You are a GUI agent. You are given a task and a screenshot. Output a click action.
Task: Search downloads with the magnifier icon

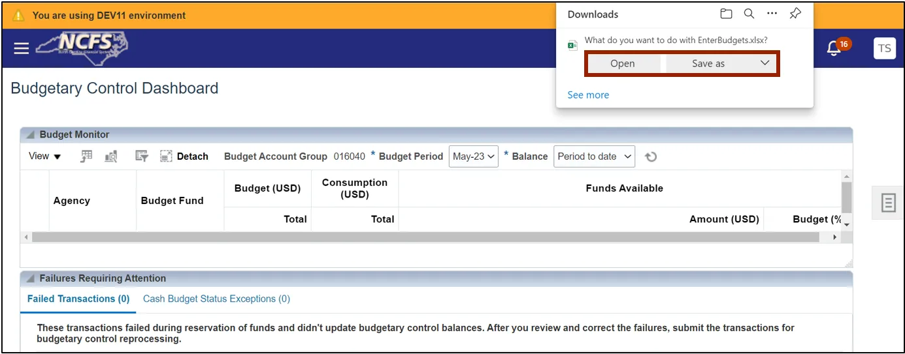(x=749, y=14)
